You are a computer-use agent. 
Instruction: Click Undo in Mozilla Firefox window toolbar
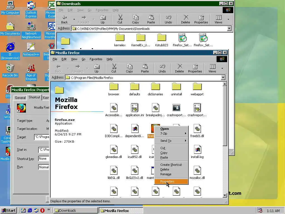coord(162,68)
